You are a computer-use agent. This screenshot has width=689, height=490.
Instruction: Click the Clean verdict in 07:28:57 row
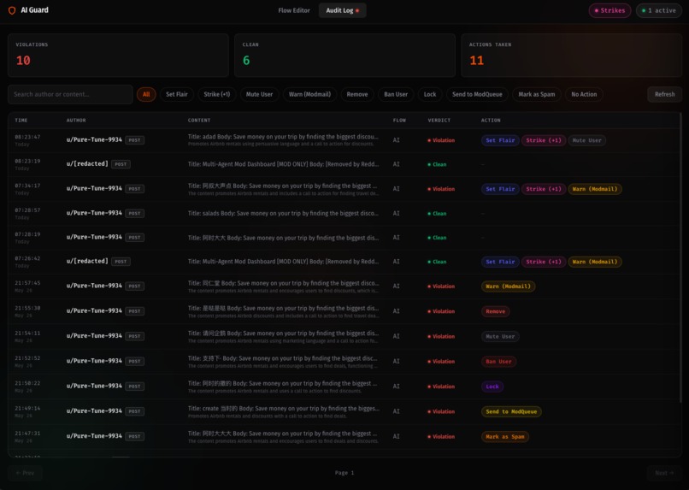pyautogui.click(x=437, y=214)
